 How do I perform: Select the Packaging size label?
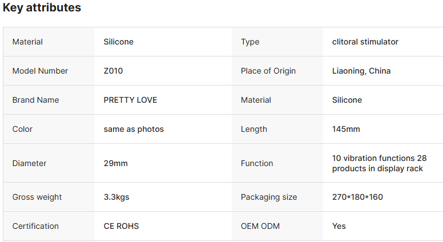[269, 197]
